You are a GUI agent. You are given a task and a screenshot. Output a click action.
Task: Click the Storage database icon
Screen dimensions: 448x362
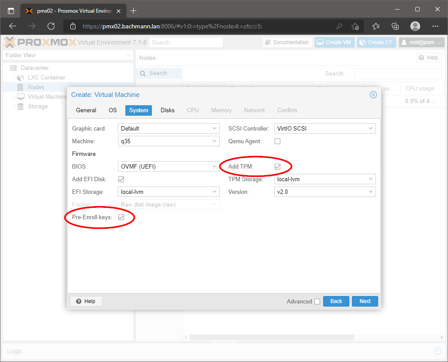(x=20, y=107)
